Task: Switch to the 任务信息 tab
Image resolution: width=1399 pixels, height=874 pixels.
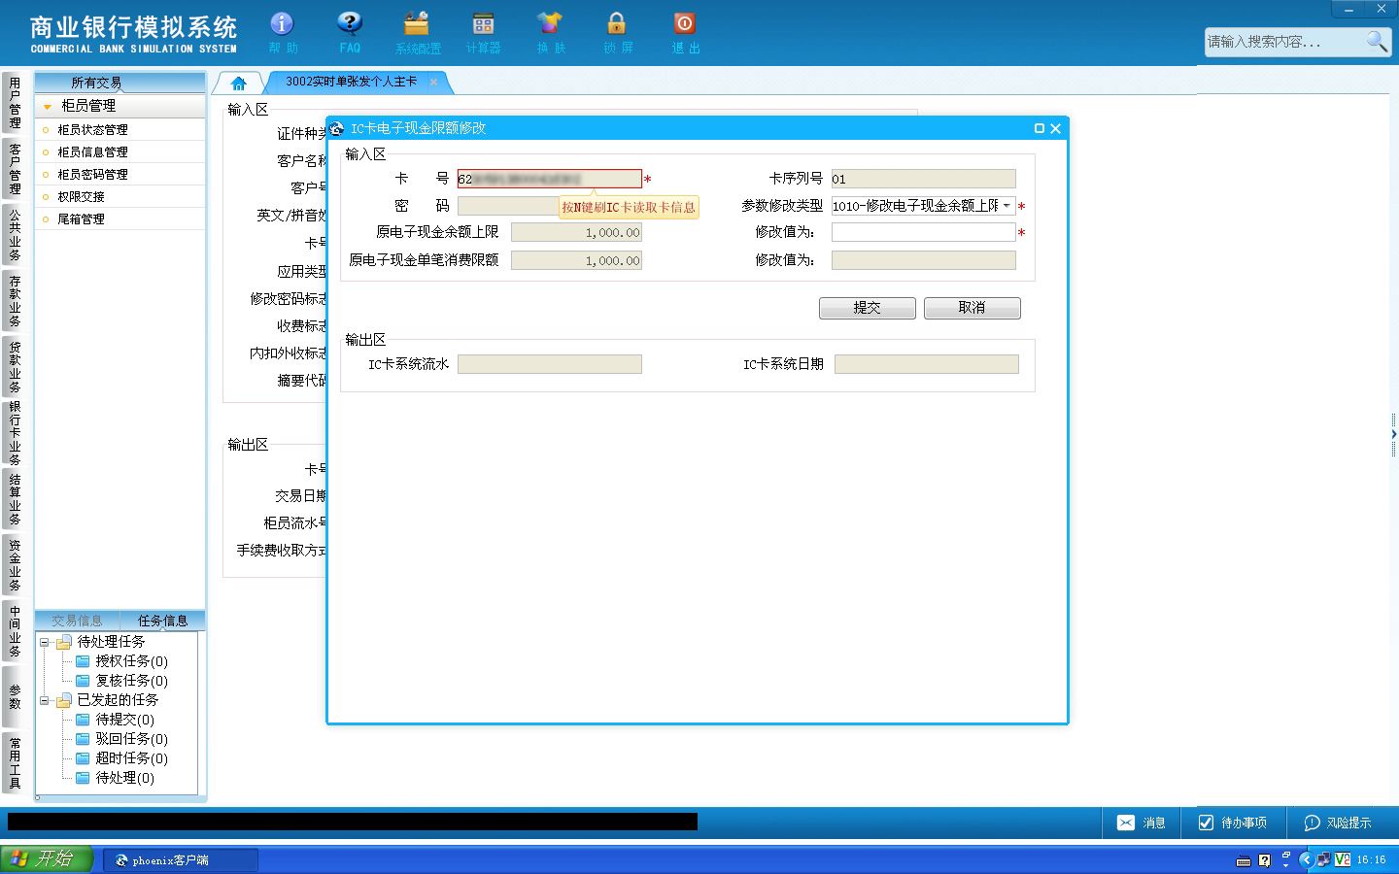Action: 162,621
